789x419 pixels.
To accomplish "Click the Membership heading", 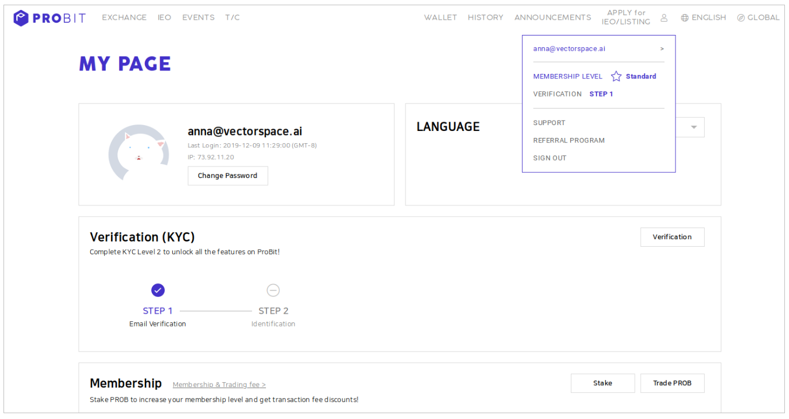I will (x=126, y=383).
